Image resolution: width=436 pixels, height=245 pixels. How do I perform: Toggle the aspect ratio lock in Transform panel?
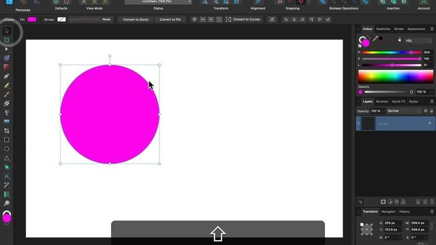coord(431,227)
